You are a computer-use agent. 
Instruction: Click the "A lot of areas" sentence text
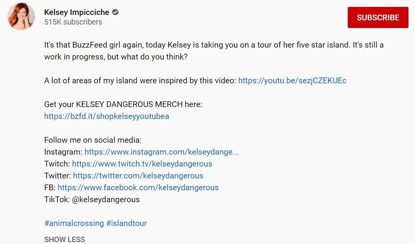click(140, 81)
